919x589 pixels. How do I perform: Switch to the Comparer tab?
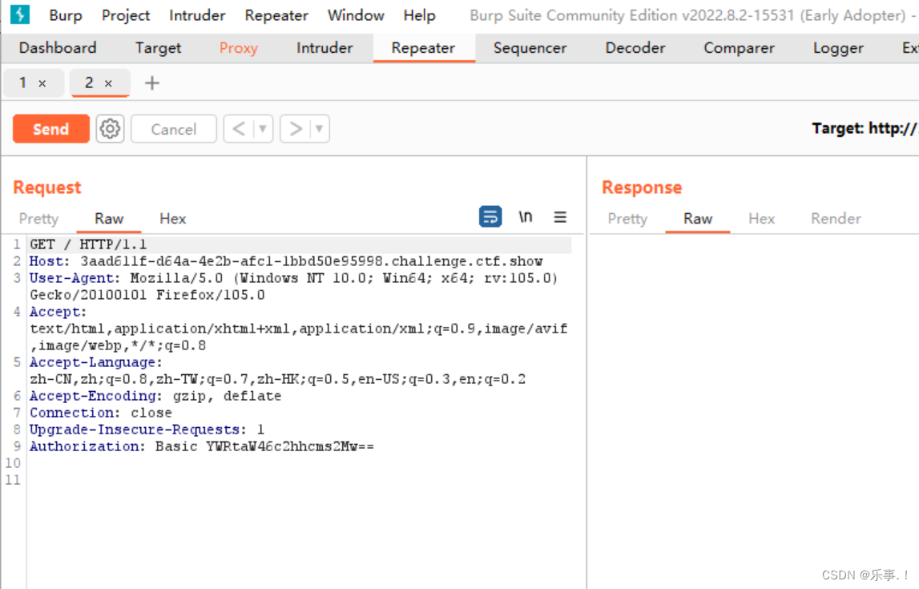739,48
